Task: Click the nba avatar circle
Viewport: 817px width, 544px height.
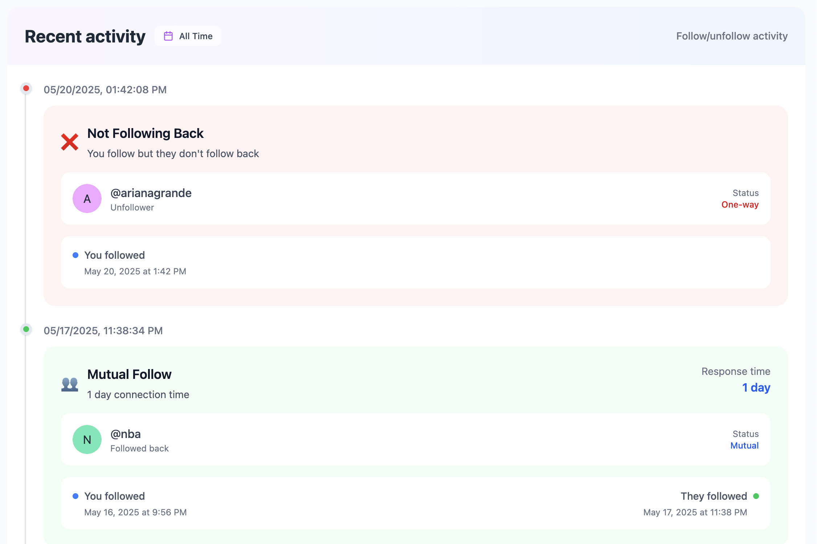Action: (87, 439)
